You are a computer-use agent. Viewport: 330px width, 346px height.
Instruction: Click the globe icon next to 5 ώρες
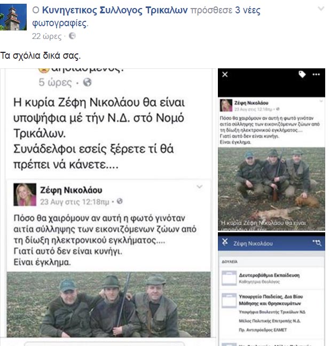click(87, 83)
